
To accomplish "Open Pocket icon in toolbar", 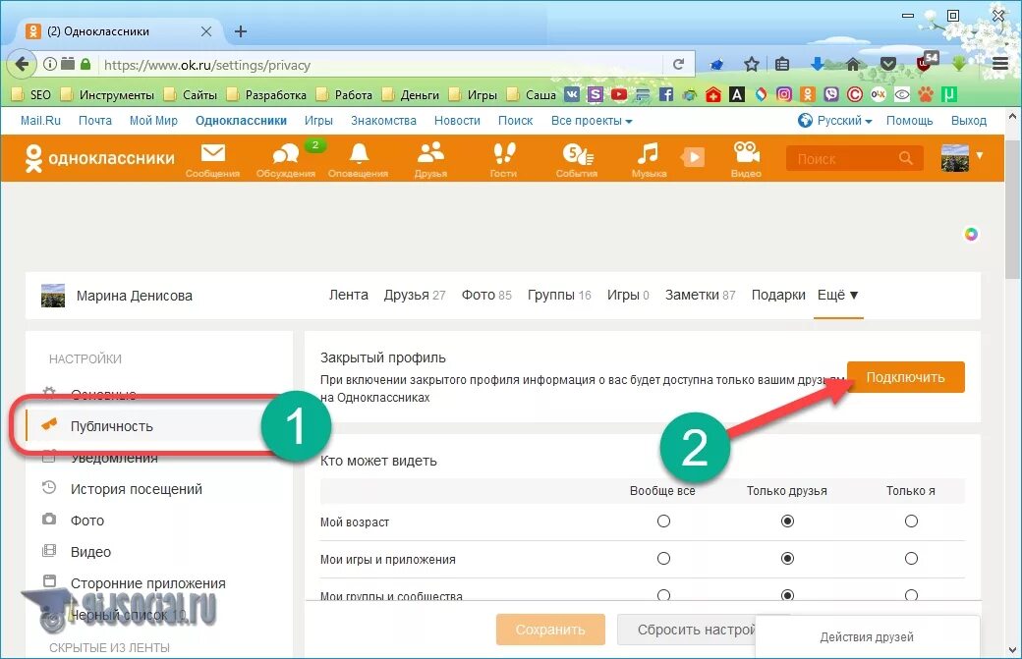I will tap(888, 64).
